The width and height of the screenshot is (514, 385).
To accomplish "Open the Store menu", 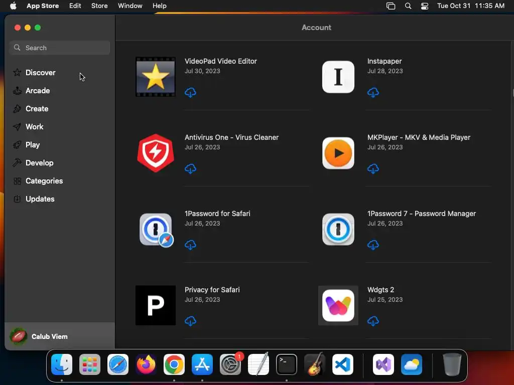I will point(99,6).
